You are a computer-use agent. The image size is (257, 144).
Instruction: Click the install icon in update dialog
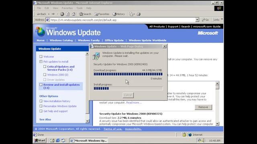click(x=96, y=56)
